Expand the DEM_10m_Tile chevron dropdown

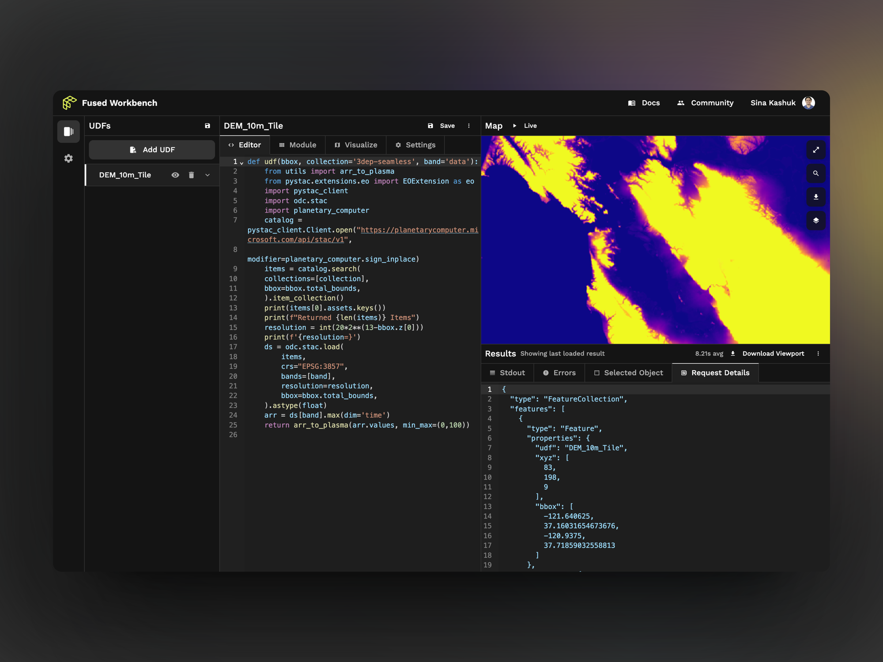click(x=208, y=175)
